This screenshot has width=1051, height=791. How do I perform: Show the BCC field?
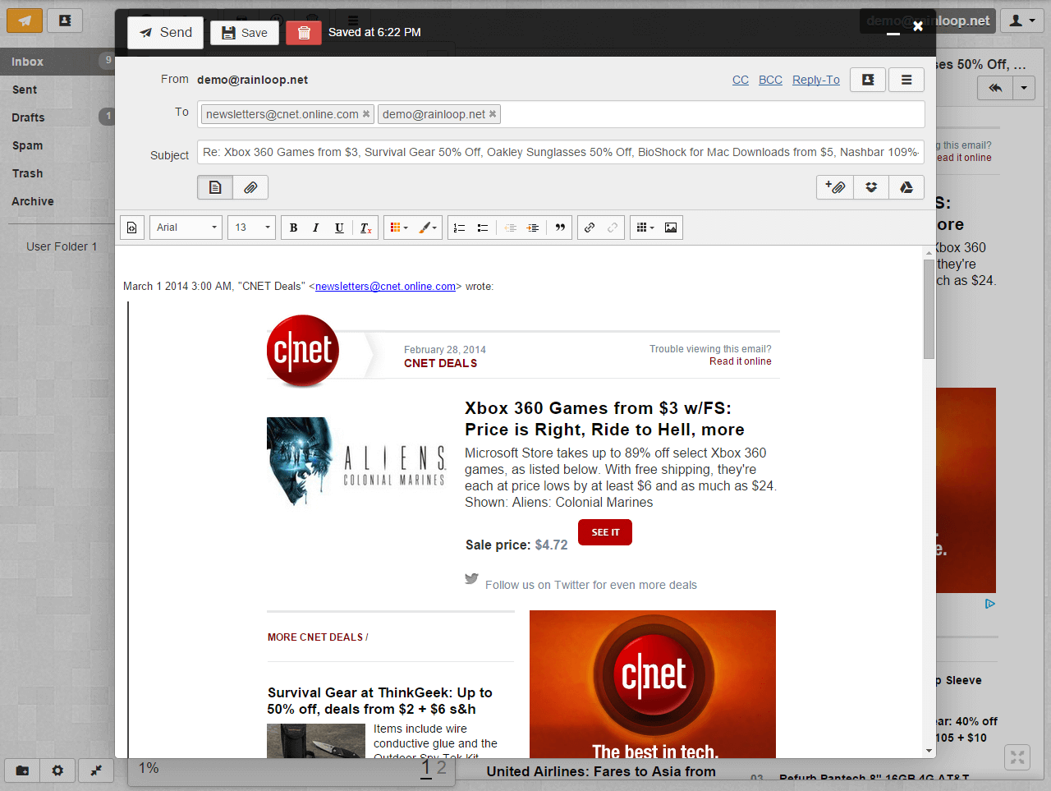[770, 80]
